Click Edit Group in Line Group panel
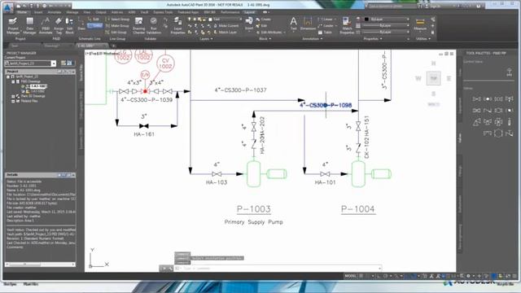 pos(116,33)
